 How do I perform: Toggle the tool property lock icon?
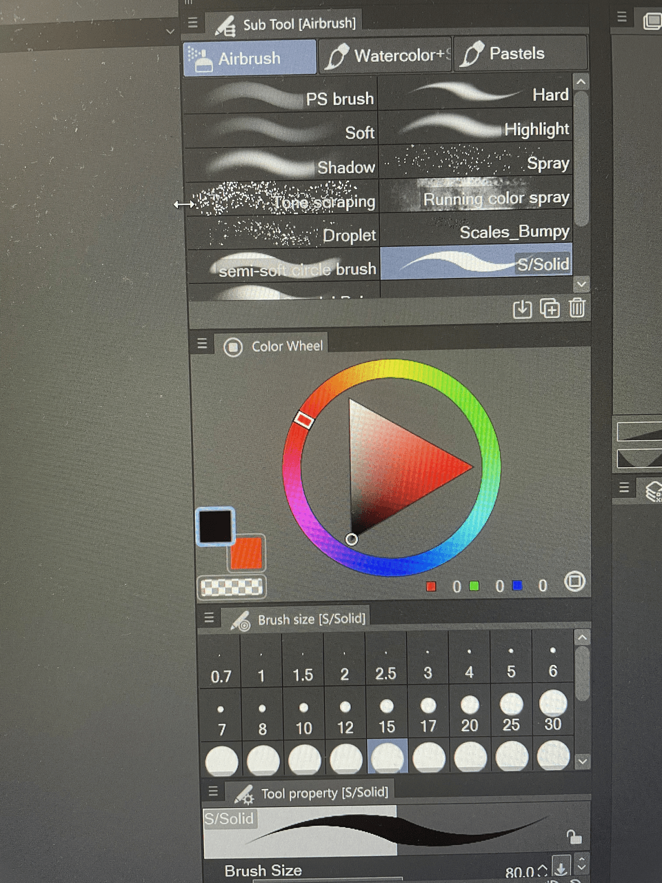pos(574,837)
